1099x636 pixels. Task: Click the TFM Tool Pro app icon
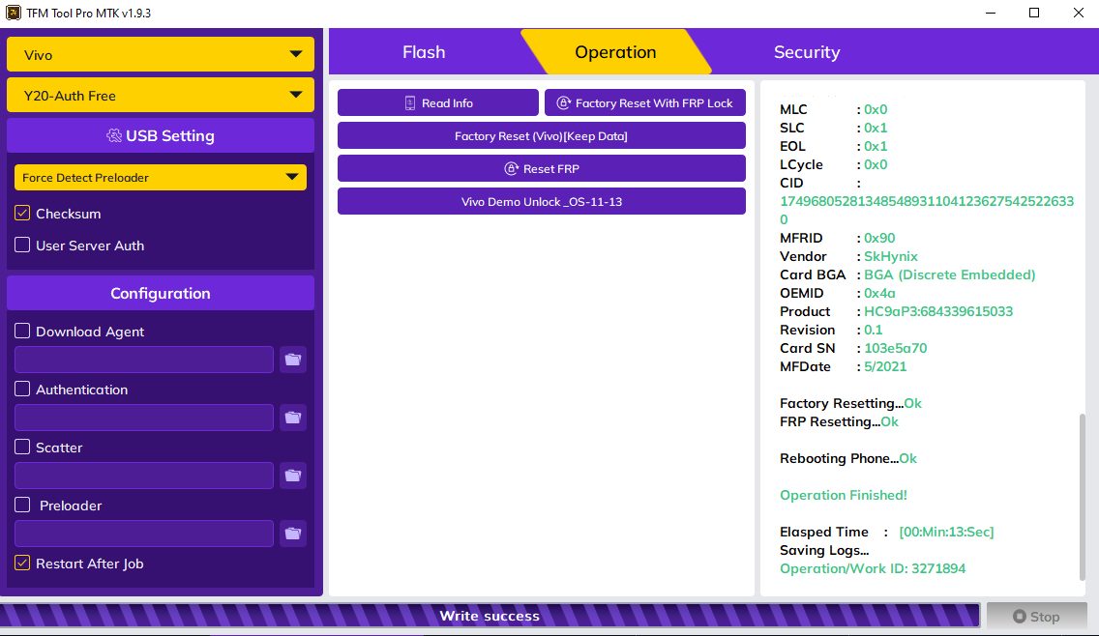tap(13, 13)
